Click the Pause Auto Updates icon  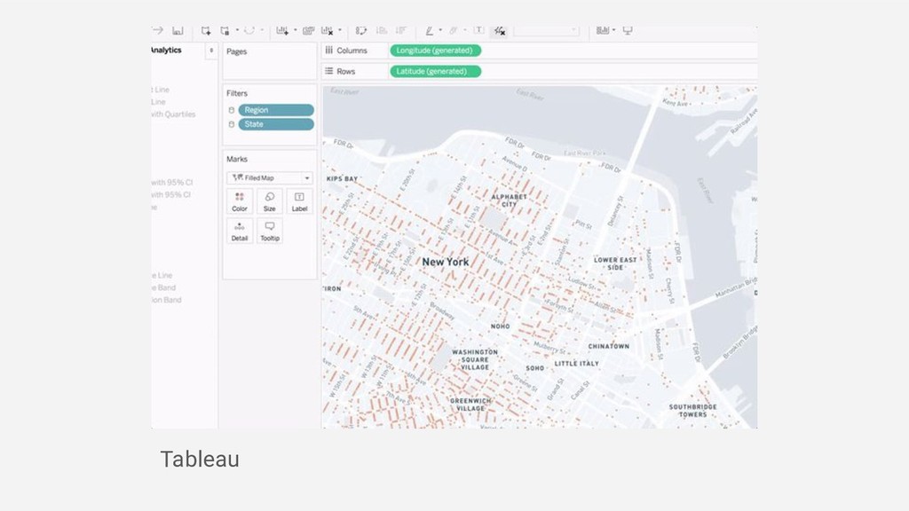pyautogui.click(x=225, y=30)
